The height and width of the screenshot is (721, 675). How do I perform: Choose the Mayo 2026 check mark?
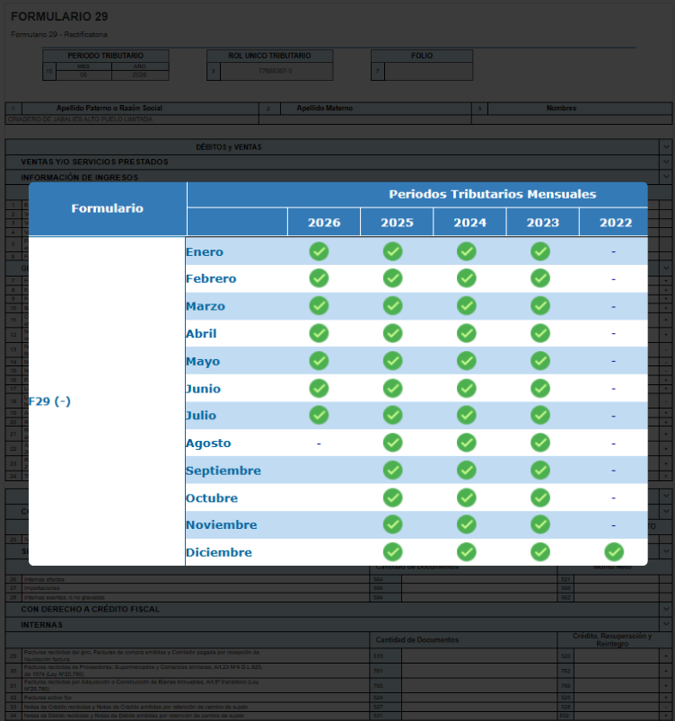319,361
